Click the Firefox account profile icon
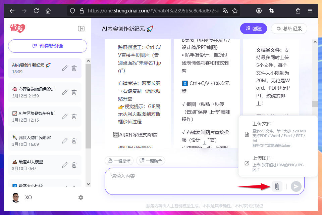Screen dimensions: 322x215 click(x=259, y=10)
